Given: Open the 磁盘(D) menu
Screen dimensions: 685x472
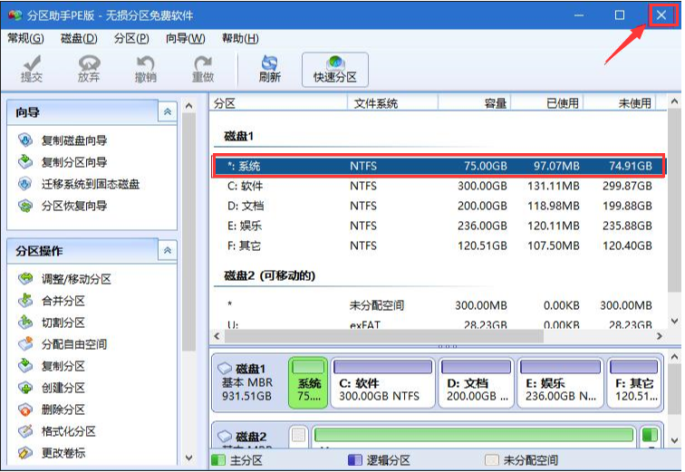Looking at the screenshot, I should 79,38.
